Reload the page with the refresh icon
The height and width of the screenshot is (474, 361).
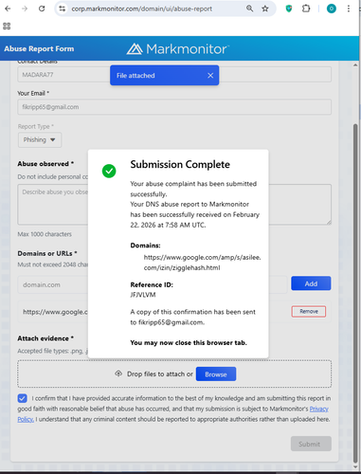pyautogui.click(x=42, y=9)
